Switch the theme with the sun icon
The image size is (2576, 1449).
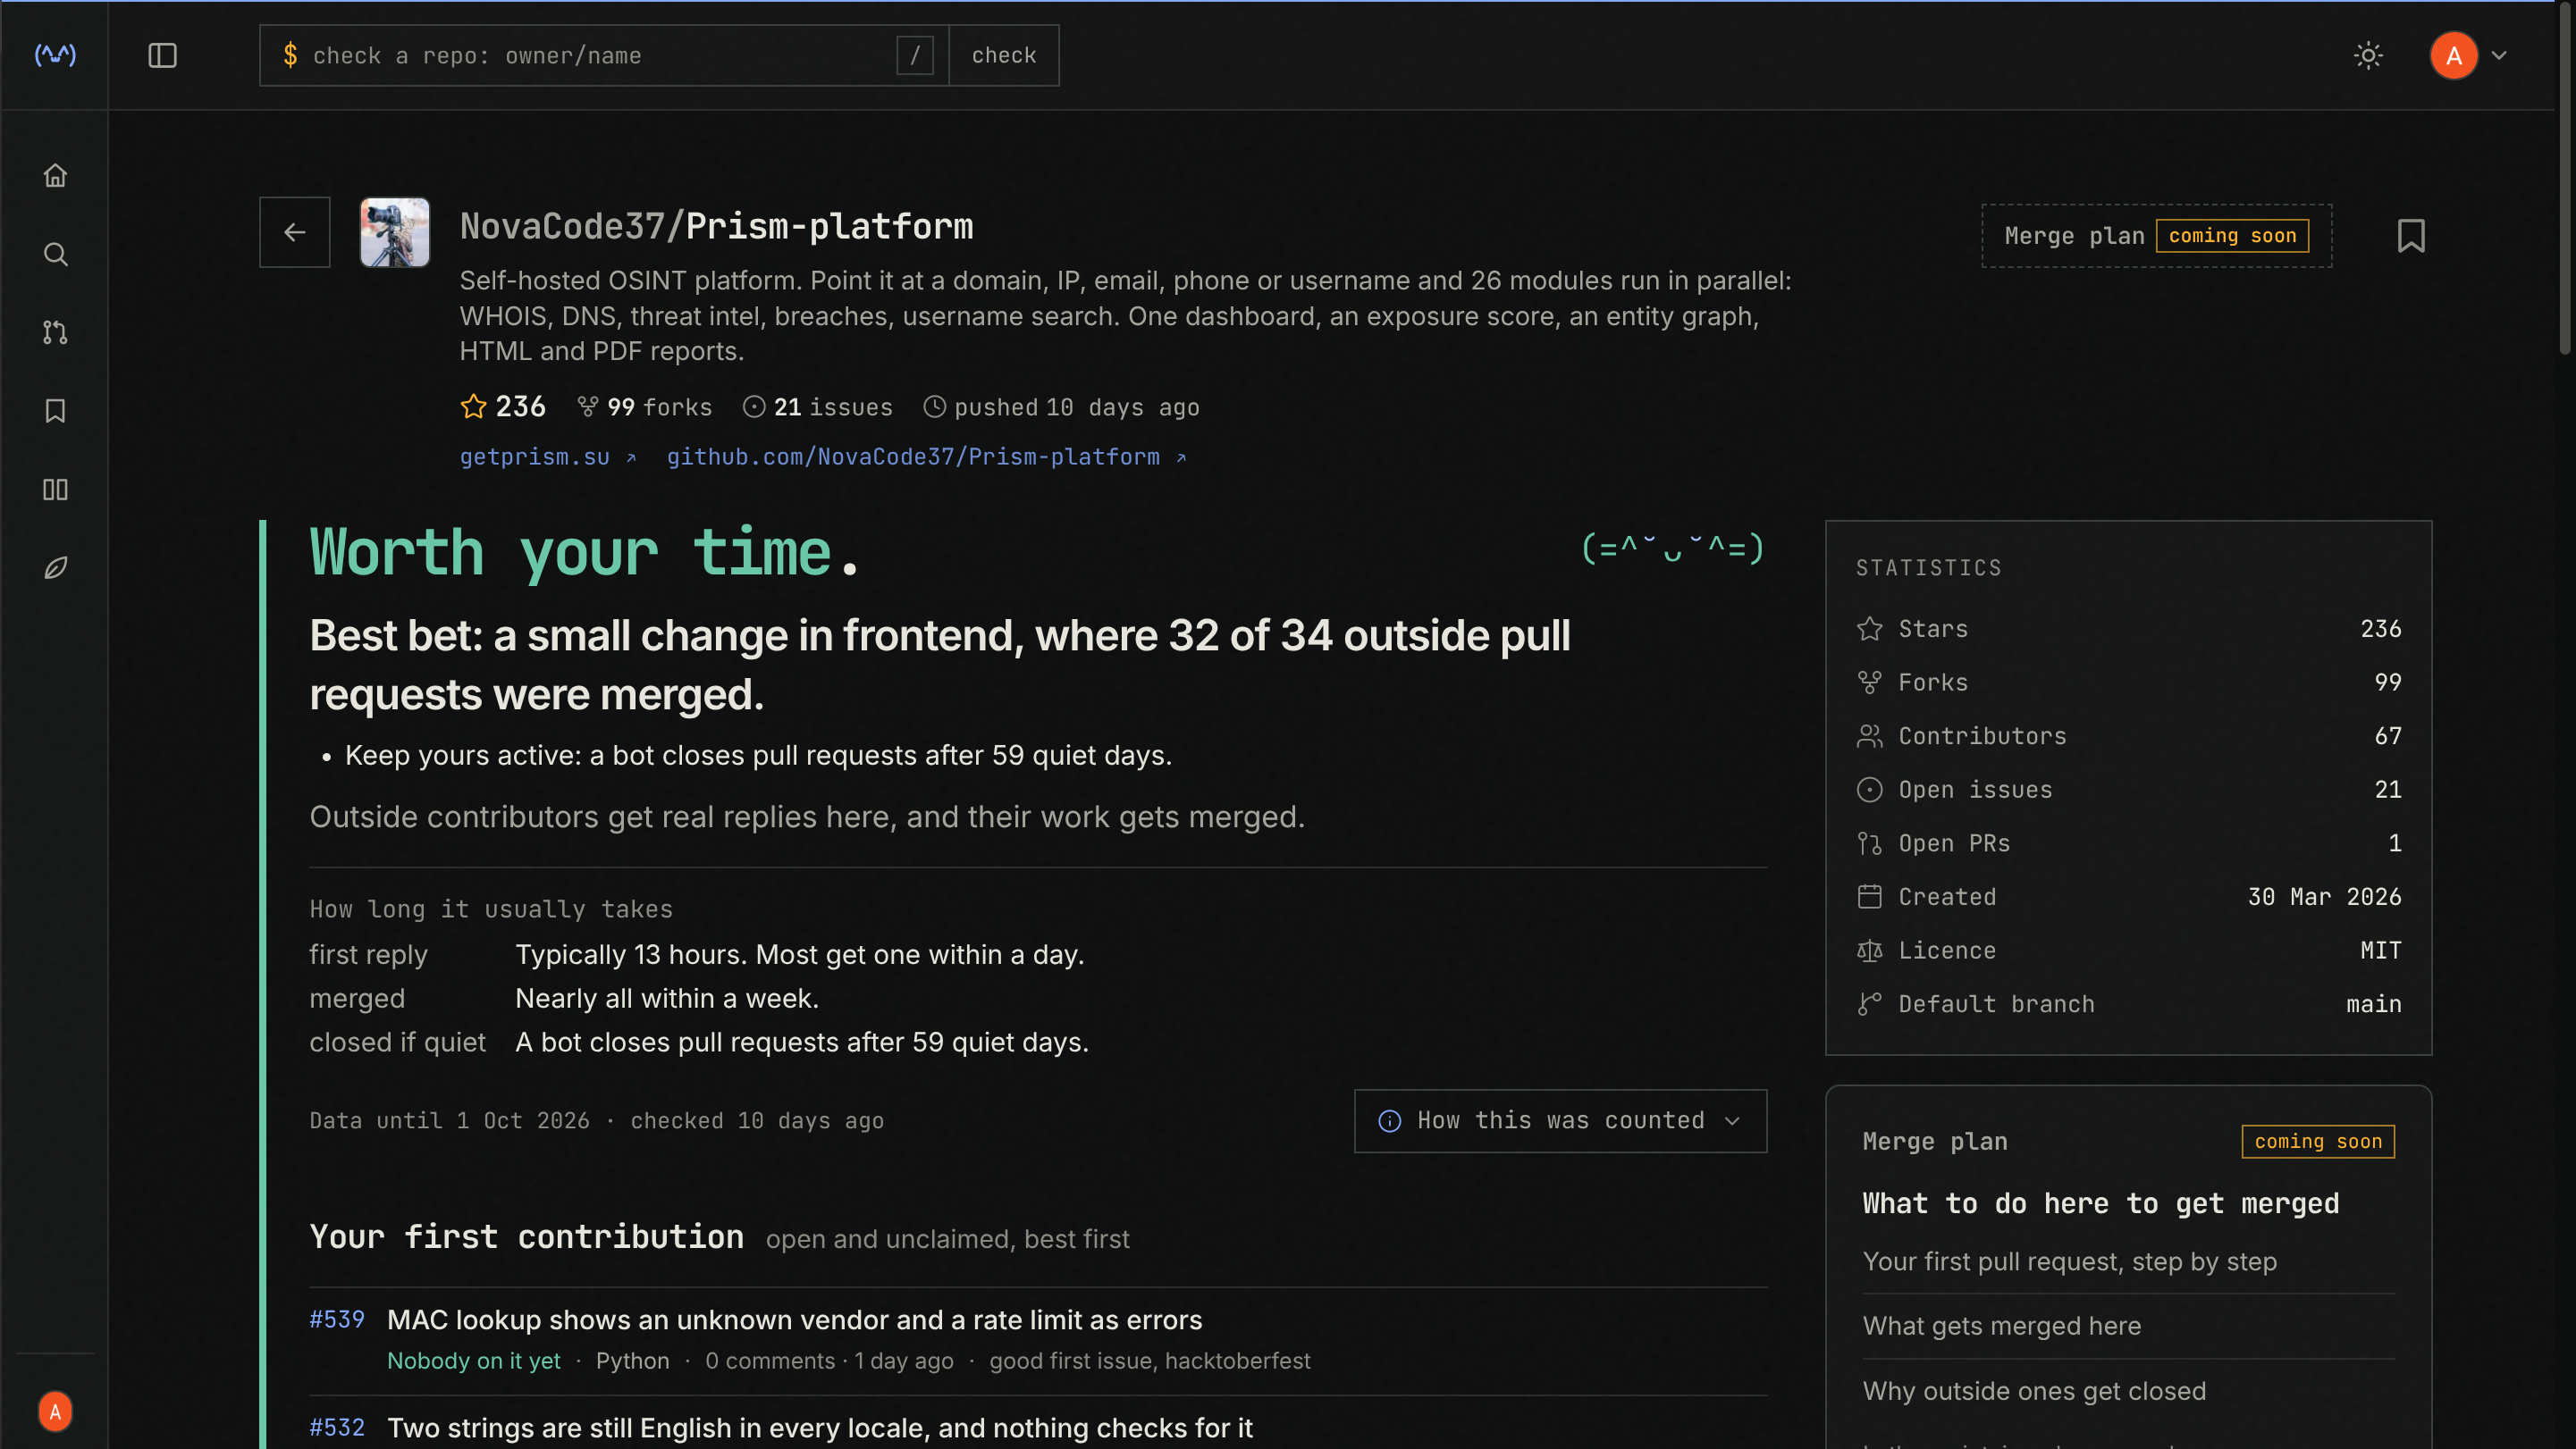click(2368, 55)
